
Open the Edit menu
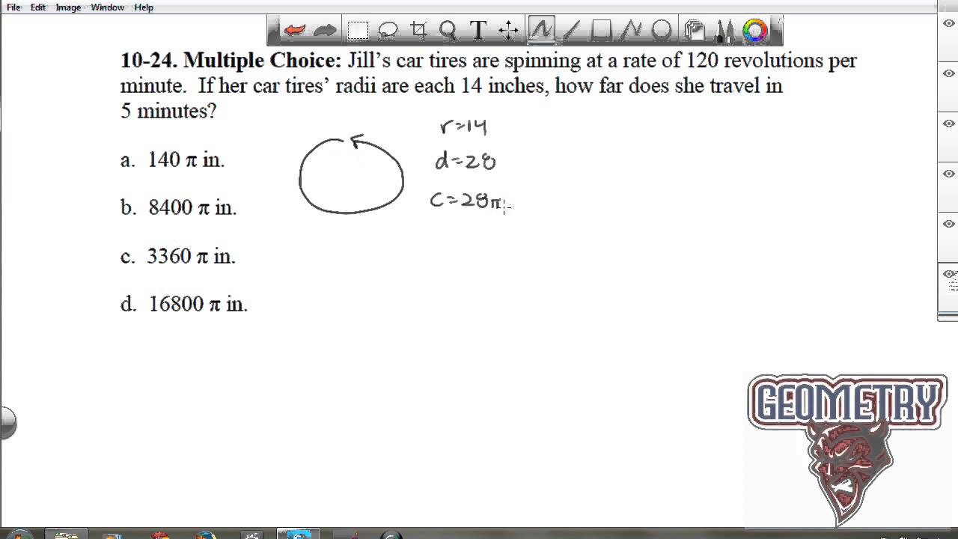point(38,7)
